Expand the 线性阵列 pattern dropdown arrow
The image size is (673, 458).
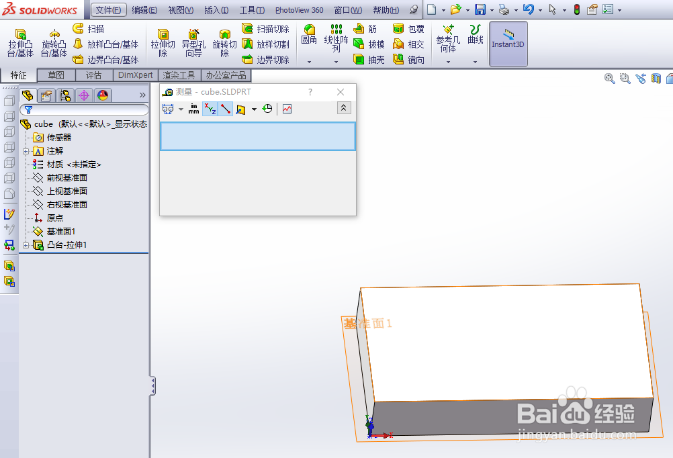point(336,62)
